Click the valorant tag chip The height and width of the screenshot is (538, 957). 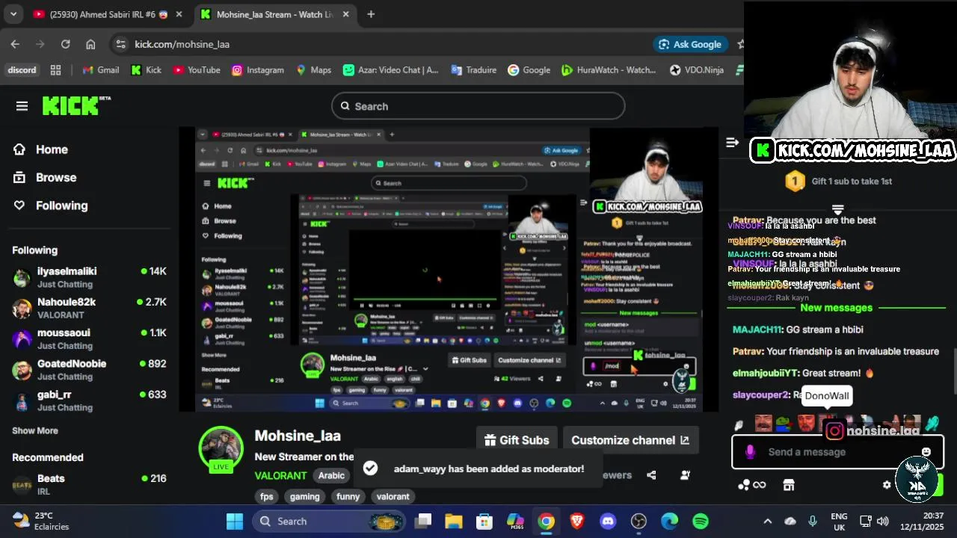point(393,496)
